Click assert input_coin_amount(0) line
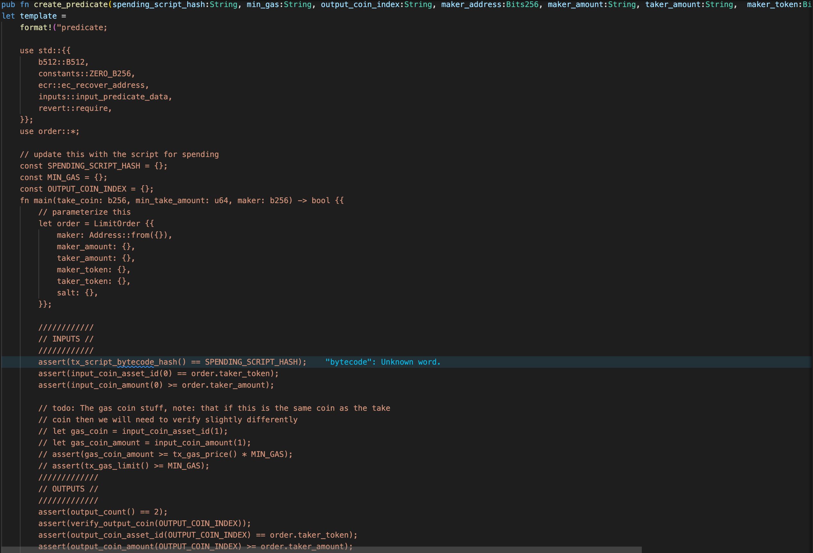813x553 pixels. click(x=156, y=385)
